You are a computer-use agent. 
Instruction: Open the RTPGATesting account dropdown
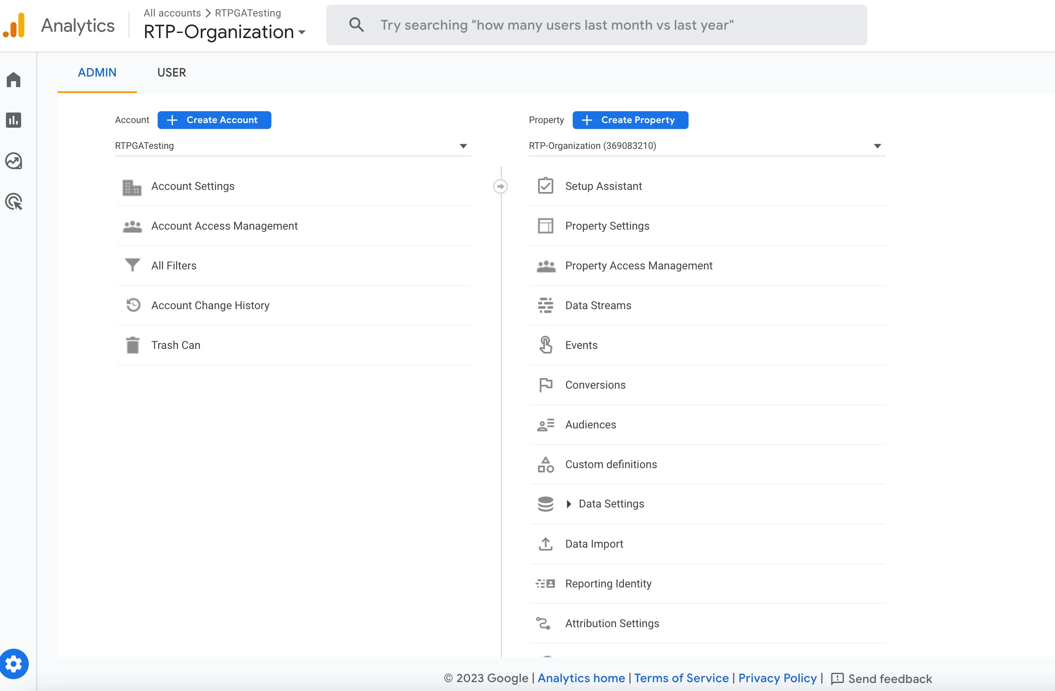click(292, 146)
